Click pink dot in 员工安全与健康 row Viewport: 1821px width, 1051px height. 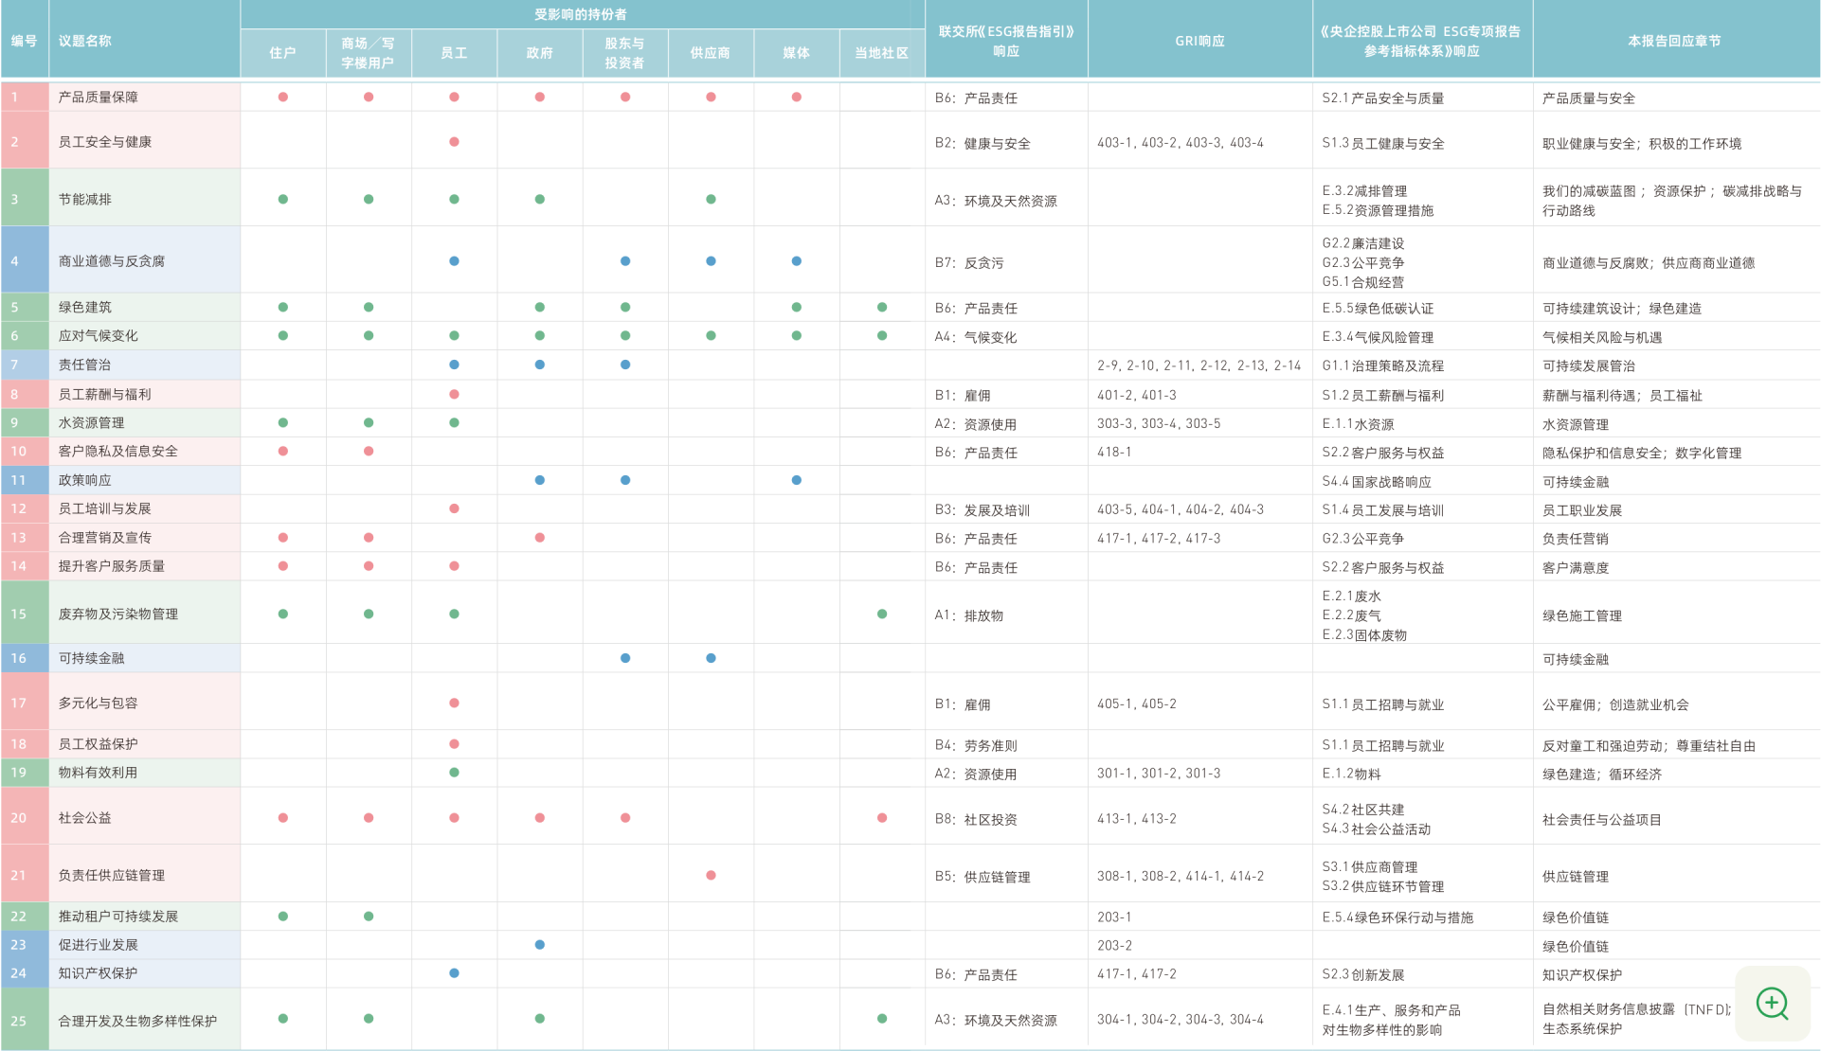tap(454, 142)
